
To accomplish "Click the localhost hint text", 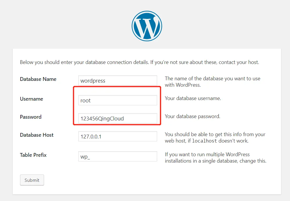I will (x=215, y=138).
